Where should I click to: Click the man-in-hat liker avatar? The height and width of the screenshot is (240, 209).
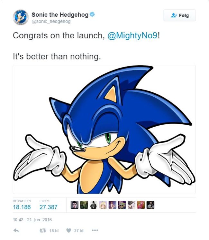click(94, 205)
